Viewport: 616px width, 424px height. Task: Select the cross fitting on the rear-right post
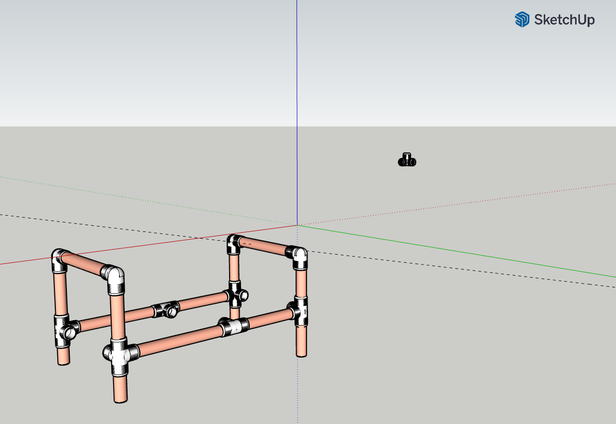[237, 295]
